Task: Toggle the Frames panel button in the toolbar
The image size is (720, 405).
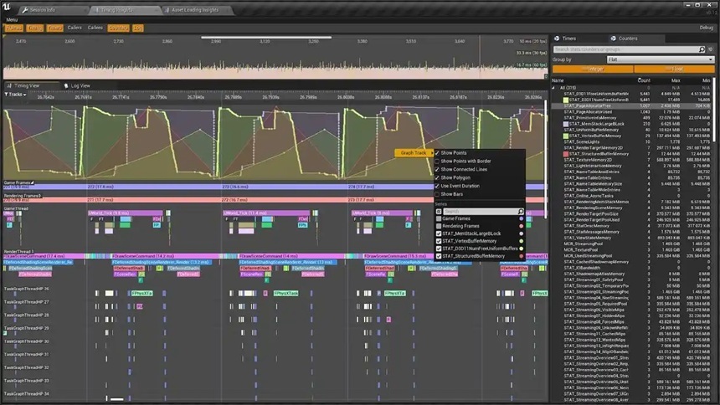Action: pos(13,28)
